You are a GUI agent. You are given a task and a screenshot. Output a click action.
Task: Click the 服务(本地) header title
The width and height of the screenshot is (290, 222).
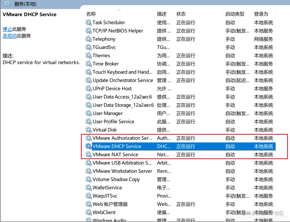(25, 4)
